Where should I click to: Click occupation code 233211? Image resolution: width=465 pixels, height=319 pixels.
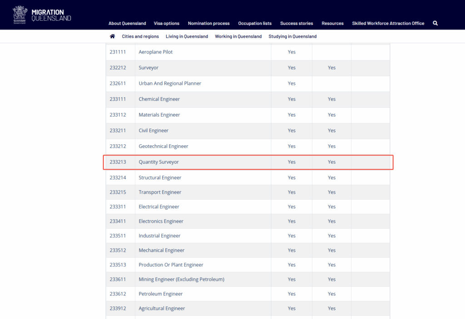click(118, 131)
